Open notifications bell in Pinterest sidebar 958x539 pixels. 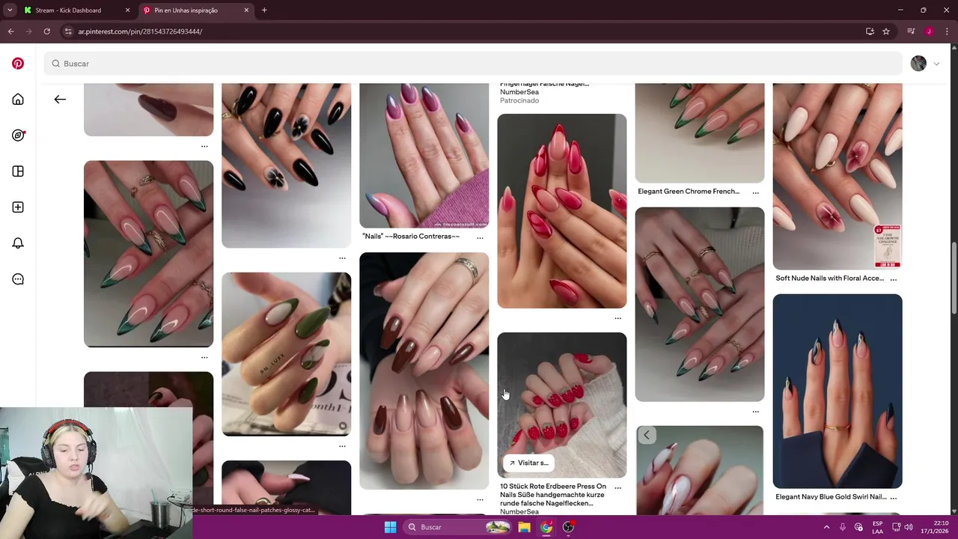pyautogui.click(x=18, y=243)
